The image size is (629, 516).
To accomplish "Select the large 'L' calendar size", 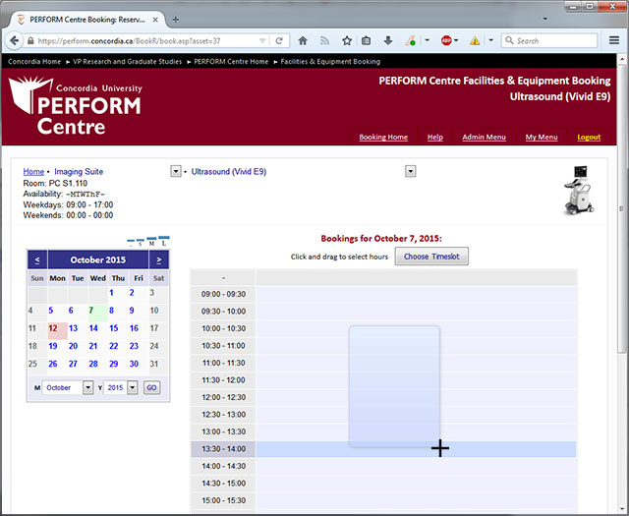I will pos(163,241).
